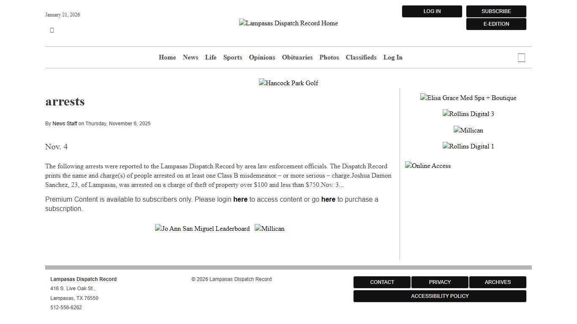The height and width of the screenshot is (324, 577).
Task: Open the Millican sidebar ad
Action: (x=468, y=130)
